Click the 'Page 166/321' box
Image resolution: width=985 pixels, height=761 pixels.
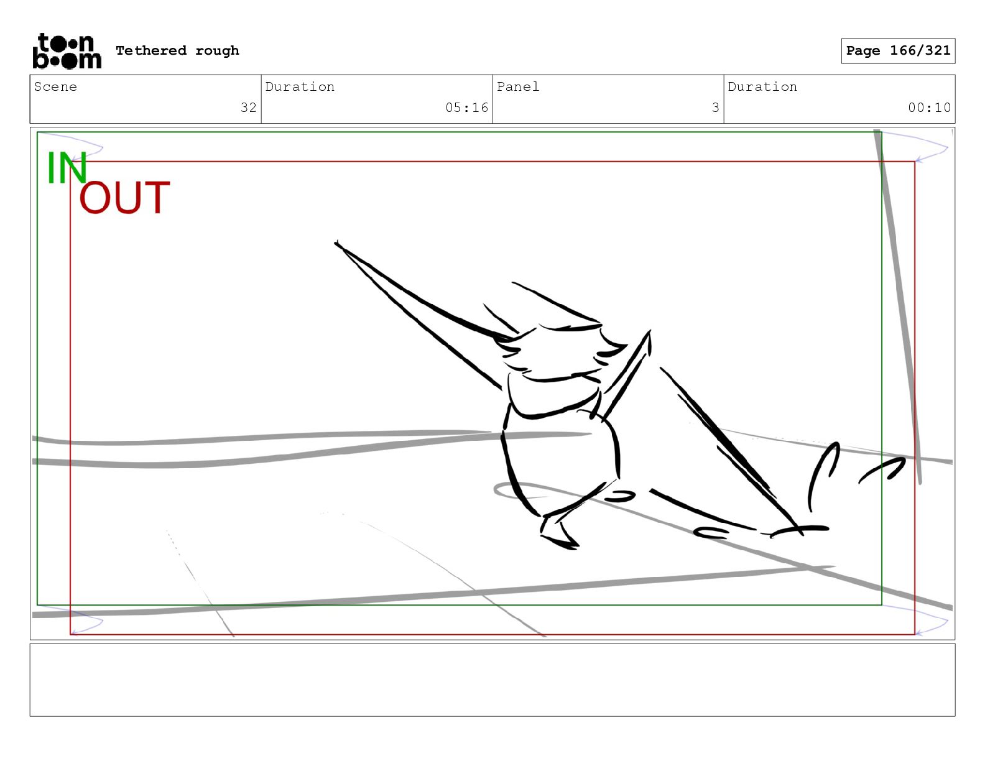(898, 50)
